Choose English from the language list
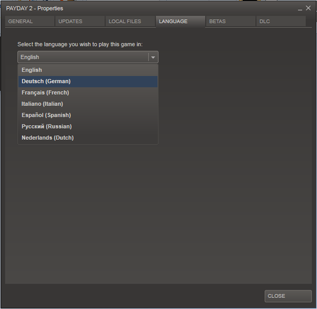Viewport: 317px width, 309px height. point(88,70)
